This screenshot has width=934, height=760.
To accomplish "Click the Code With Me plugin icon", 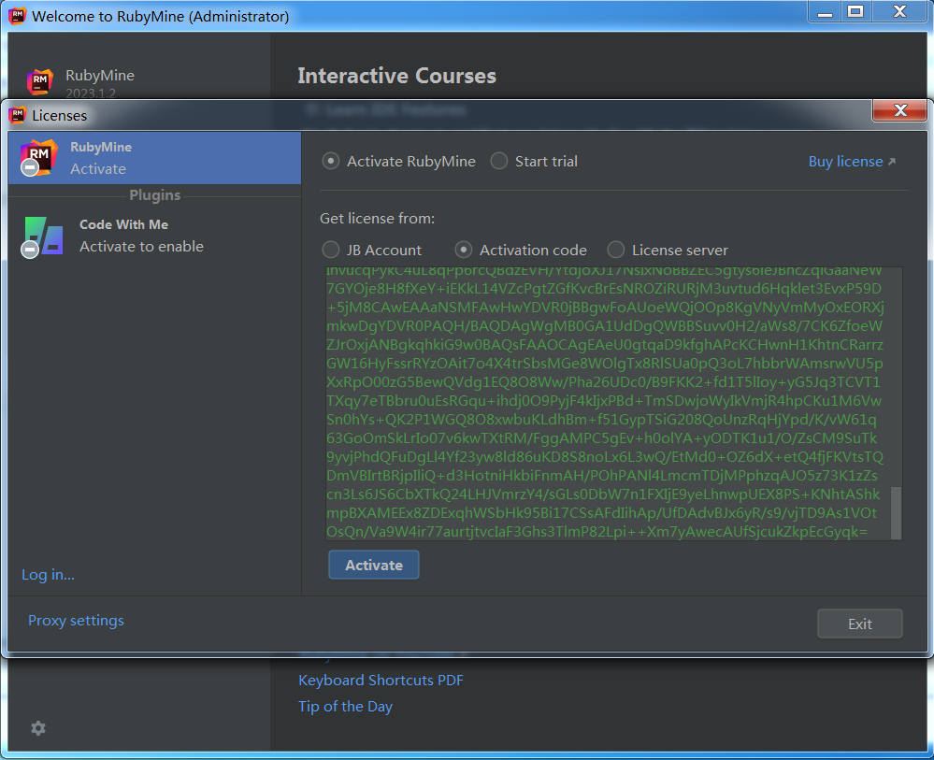I will [42, 237].
